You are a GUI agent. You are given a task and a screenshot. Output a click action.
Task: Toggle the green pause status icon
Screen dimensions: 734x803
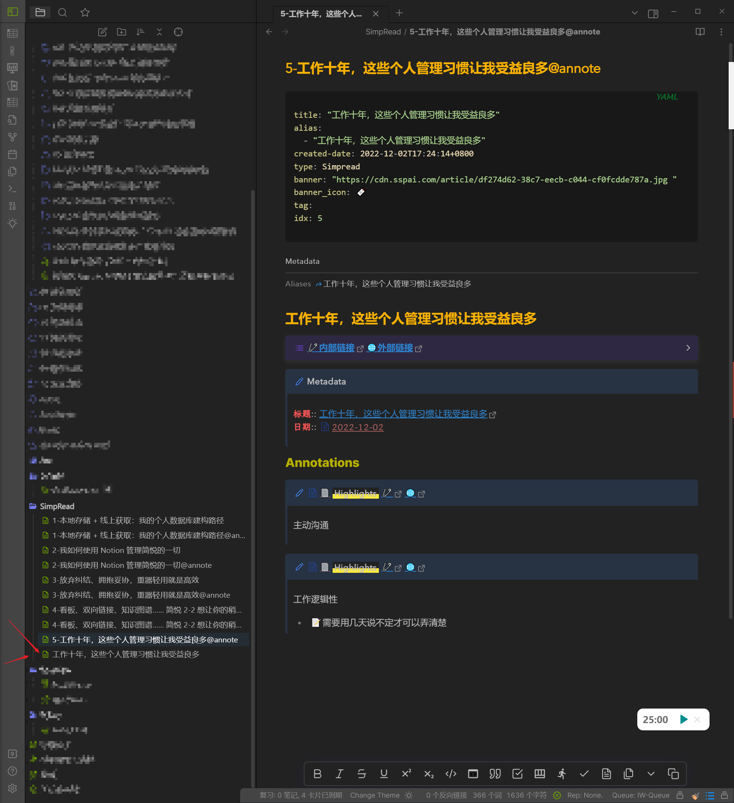pos(557,795)
